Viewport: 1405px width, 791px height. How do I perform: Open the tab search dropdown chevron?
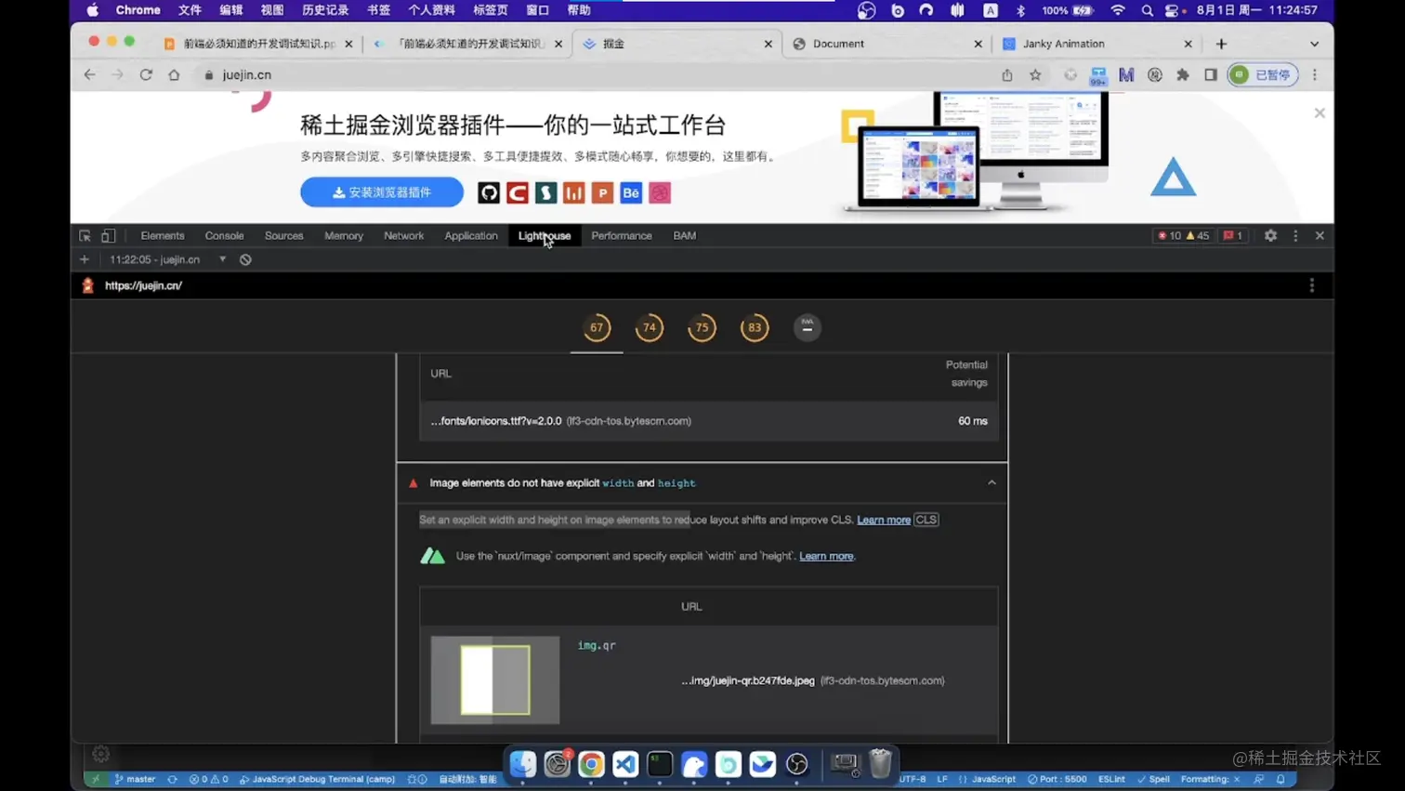(1314, 44)
